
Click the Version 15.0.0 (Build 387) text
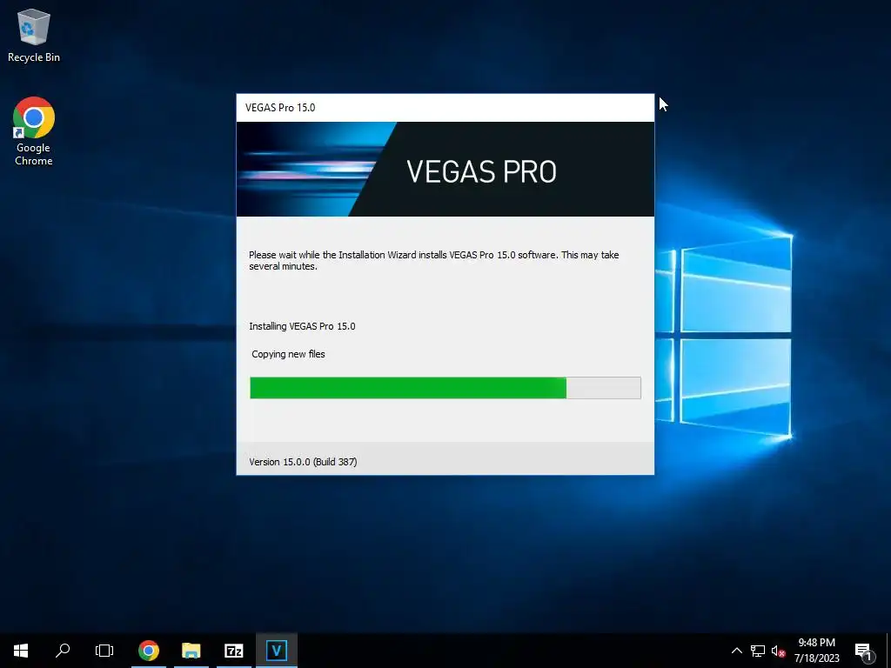tap(303, 462)
